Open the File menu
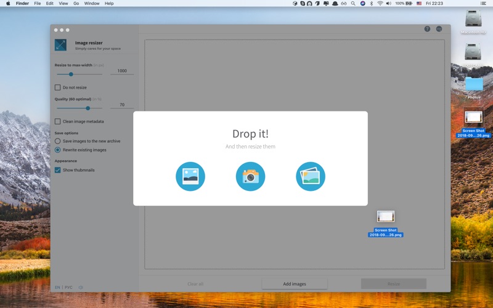The width and height of the screenshot is (493, 308). (38, 4)
